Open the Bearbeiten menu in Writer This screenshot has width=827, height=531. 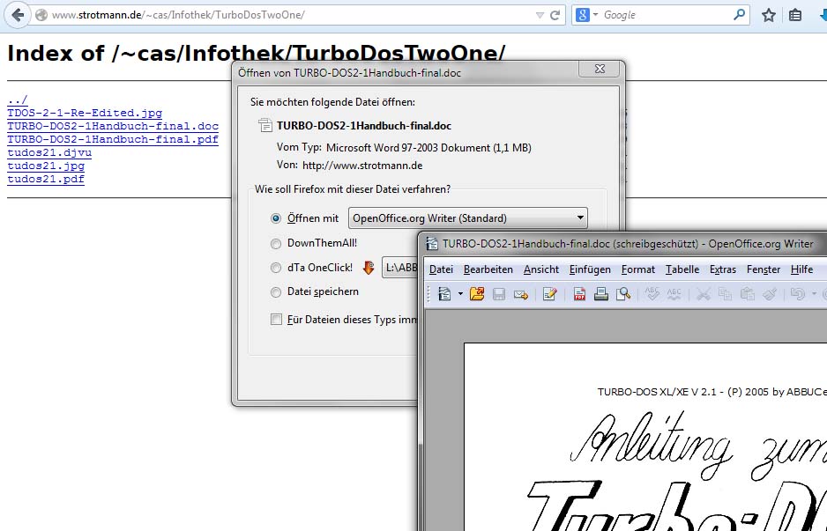[x=488, y=269]
